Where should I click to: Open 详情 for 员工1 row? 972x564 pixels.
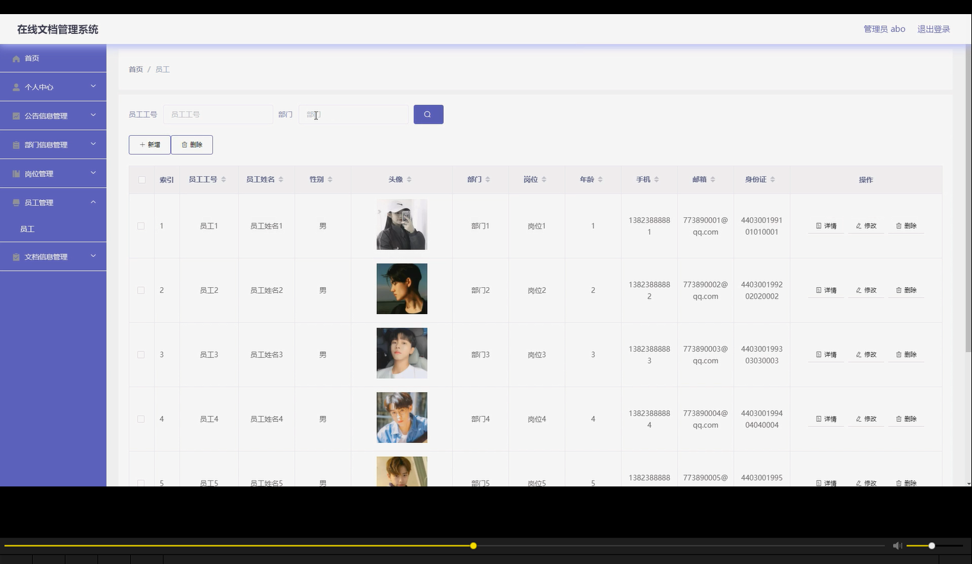coord(826,226)
